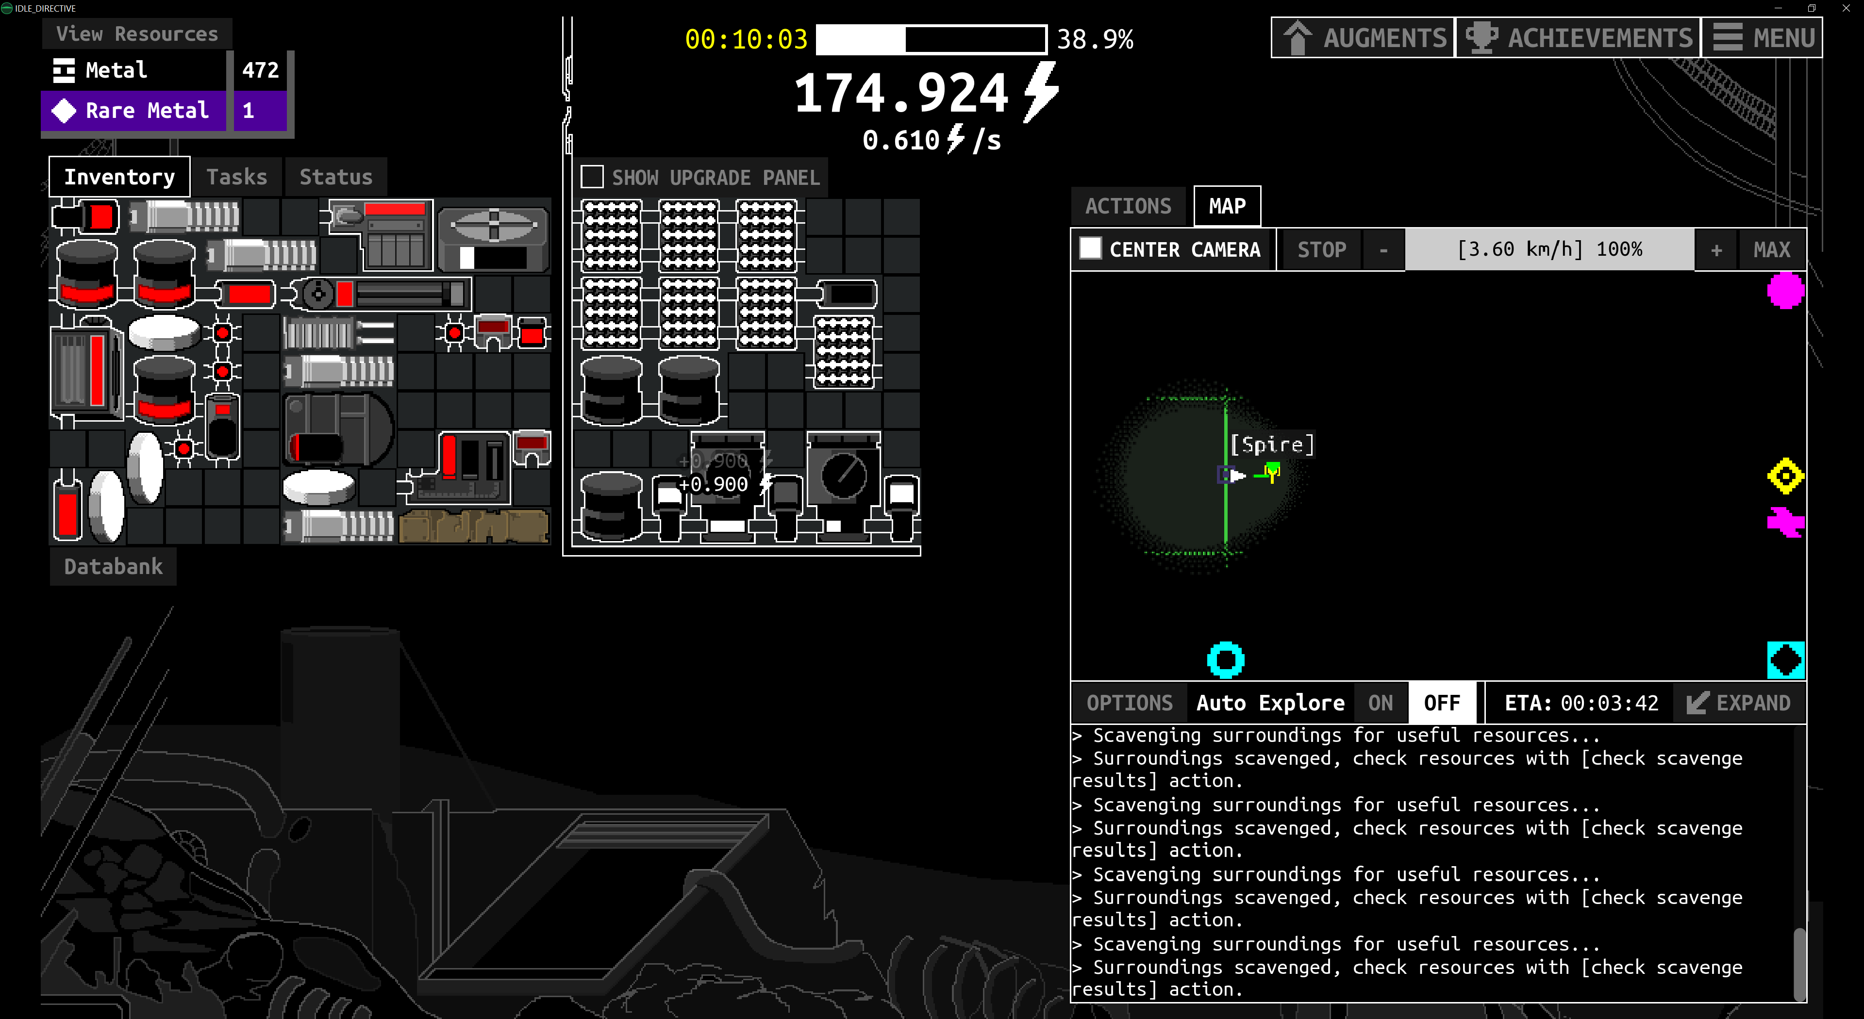Turn Auto Explore on
This screenshot has height=1019, width=1864.
coord(1381,703)
